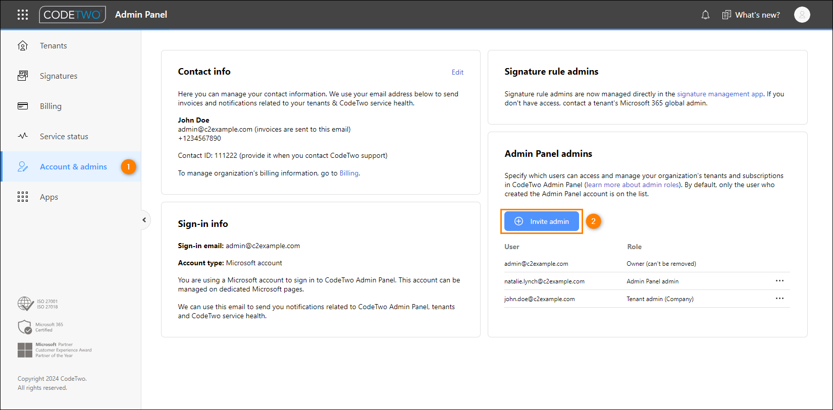Viewport: 833px width, 410px height.
Task: Open the app launcher grid icon
Action: pyautogui.click(x=23, y=15)
